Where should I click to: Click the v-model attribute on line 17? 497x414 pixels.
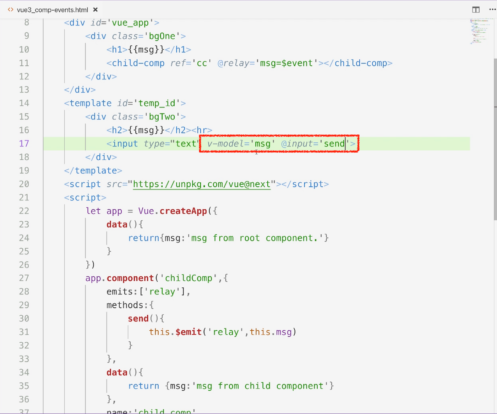241,144
